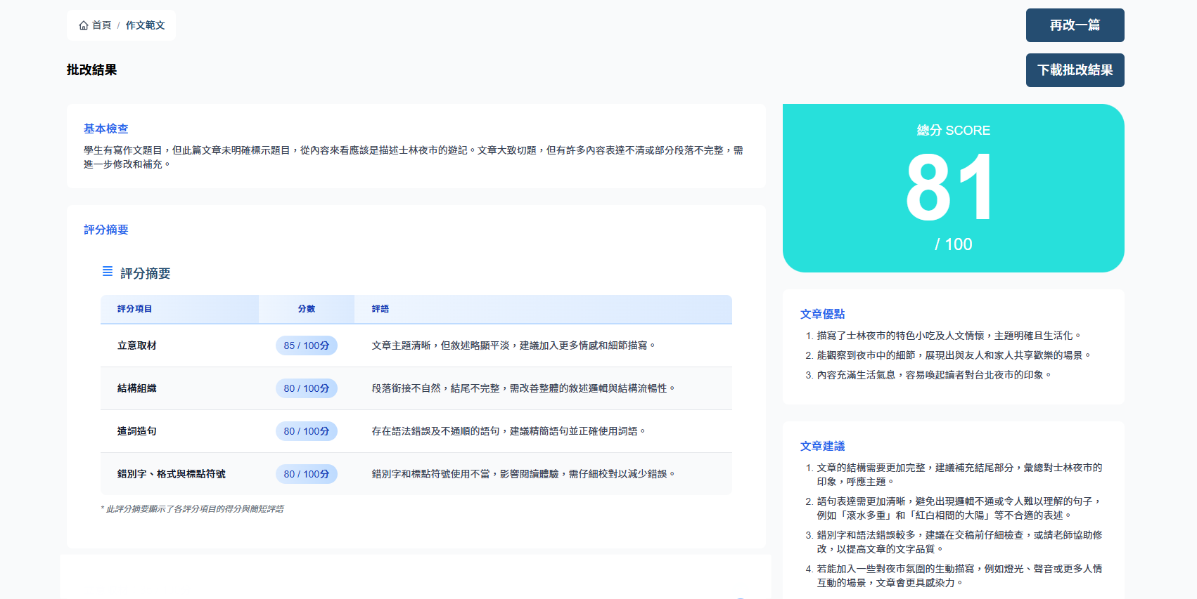Click the 遣詞造句 row label
Image resolution: width=1197 pixels, height=599 pixels.
(x=137, y=431)
